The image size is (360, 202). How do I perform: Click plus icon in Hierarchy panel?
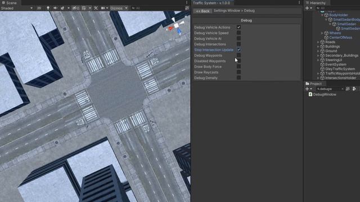tap(307, 8)
